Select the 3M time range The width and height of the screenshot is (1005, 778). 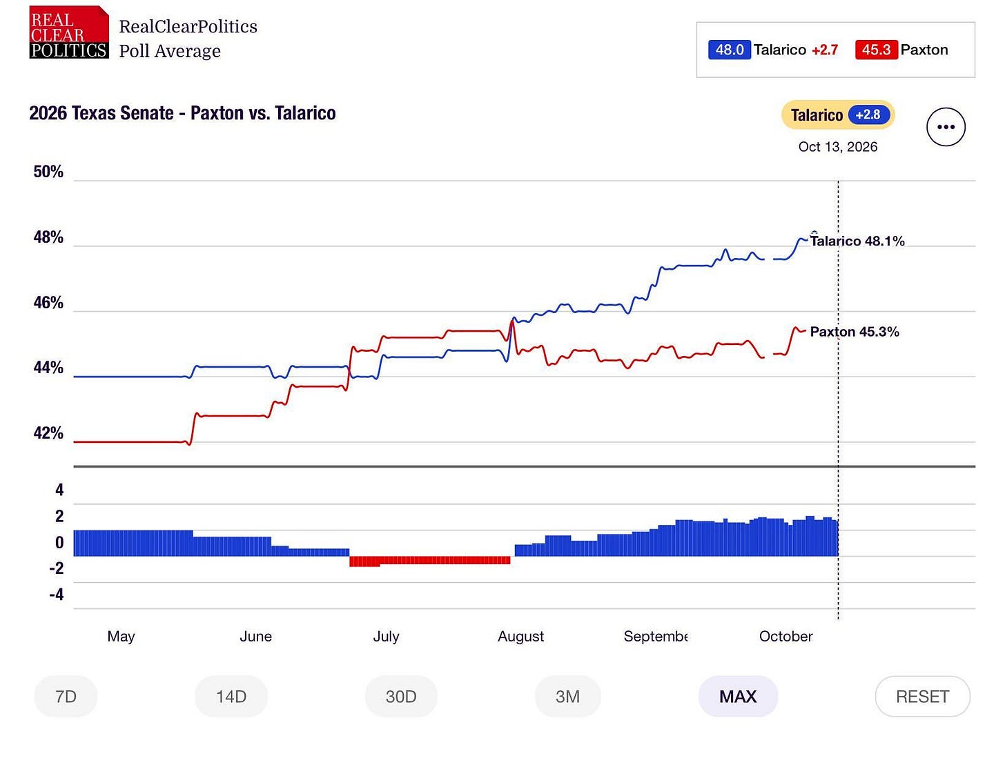click(567, 697)
